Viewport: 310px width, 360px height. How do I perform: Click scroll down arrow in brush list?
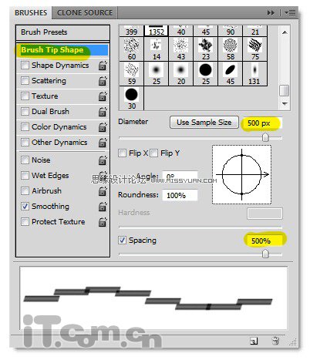[285, 104]
